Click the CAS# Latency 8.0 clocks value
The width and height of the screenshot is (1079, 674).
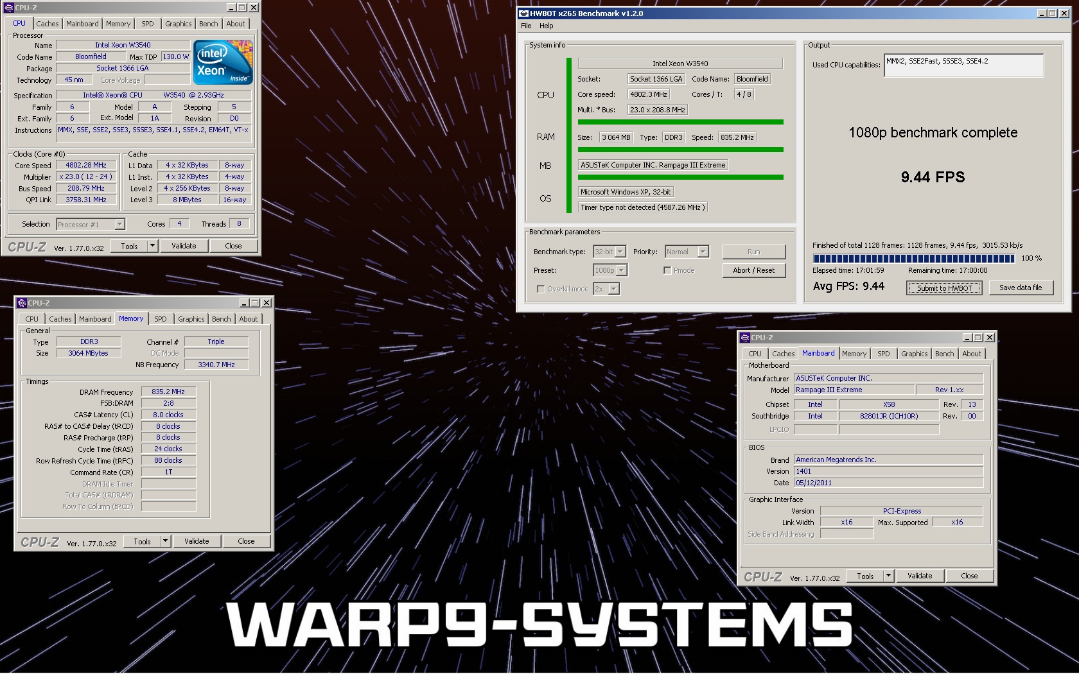pyautogui.click(x=168, y=415)
